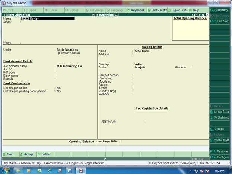This screenshot has width=232, height=174.
Task: Click the F10: Edit Sort button
Action: [x=219, y=21]
